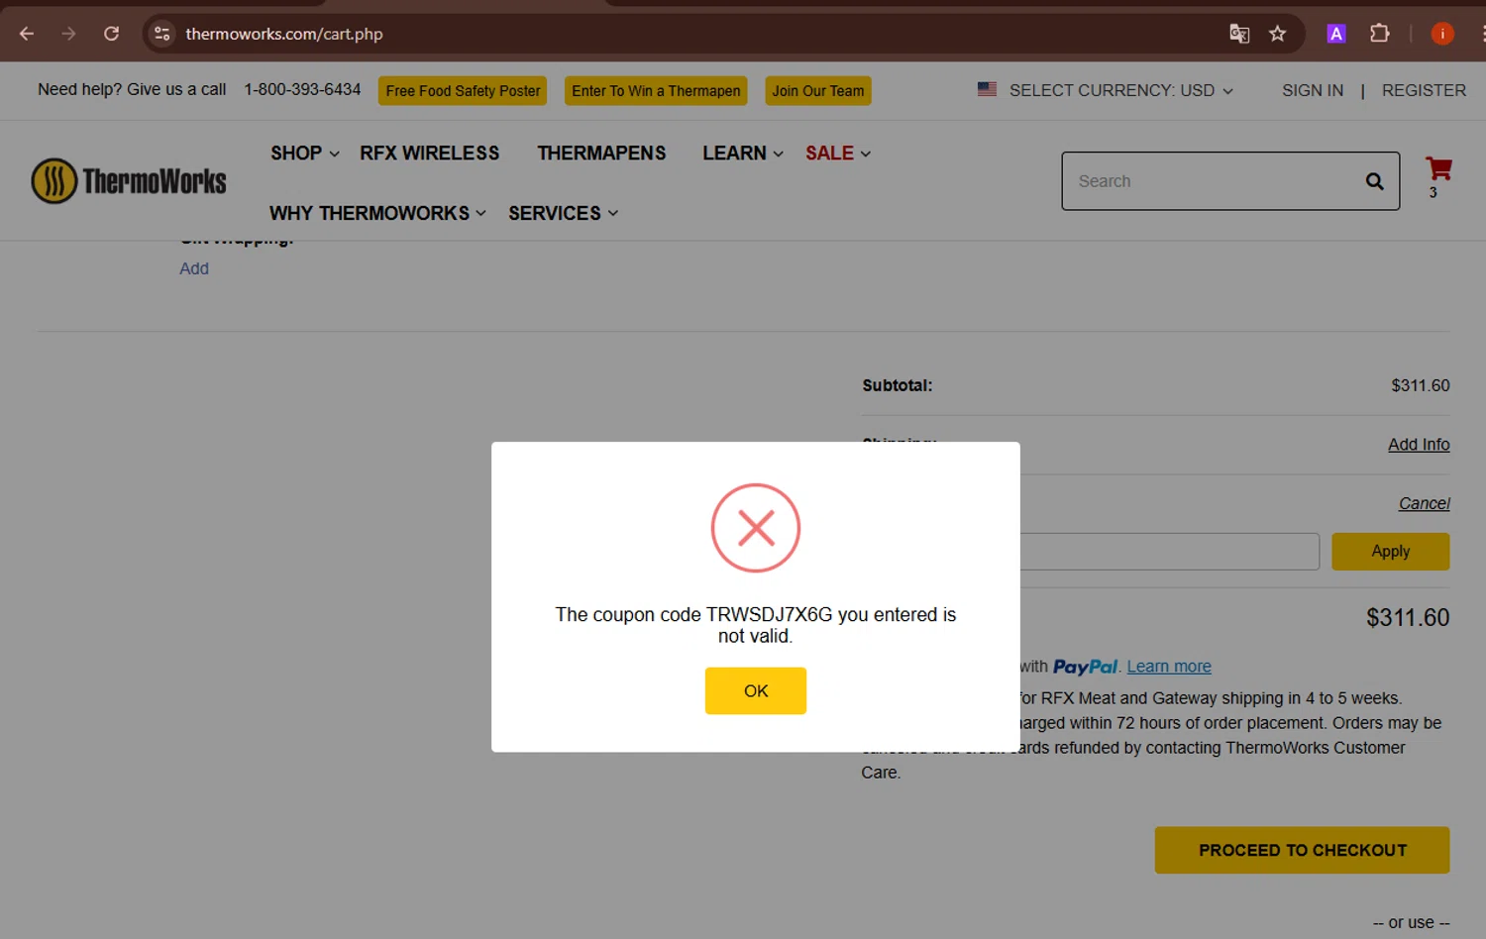The height and width of the screenshot is (939, 1486).
Task: Open the purple A extension
Action: 1336,34
